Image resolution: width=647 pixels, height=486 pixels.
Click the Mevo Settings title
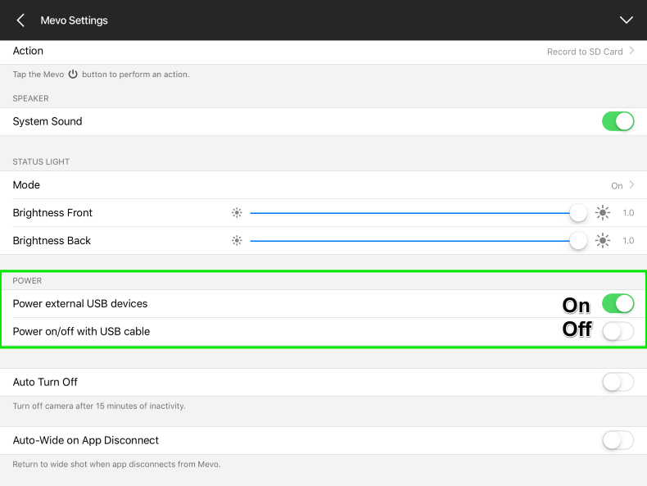[x=74, y=20]
